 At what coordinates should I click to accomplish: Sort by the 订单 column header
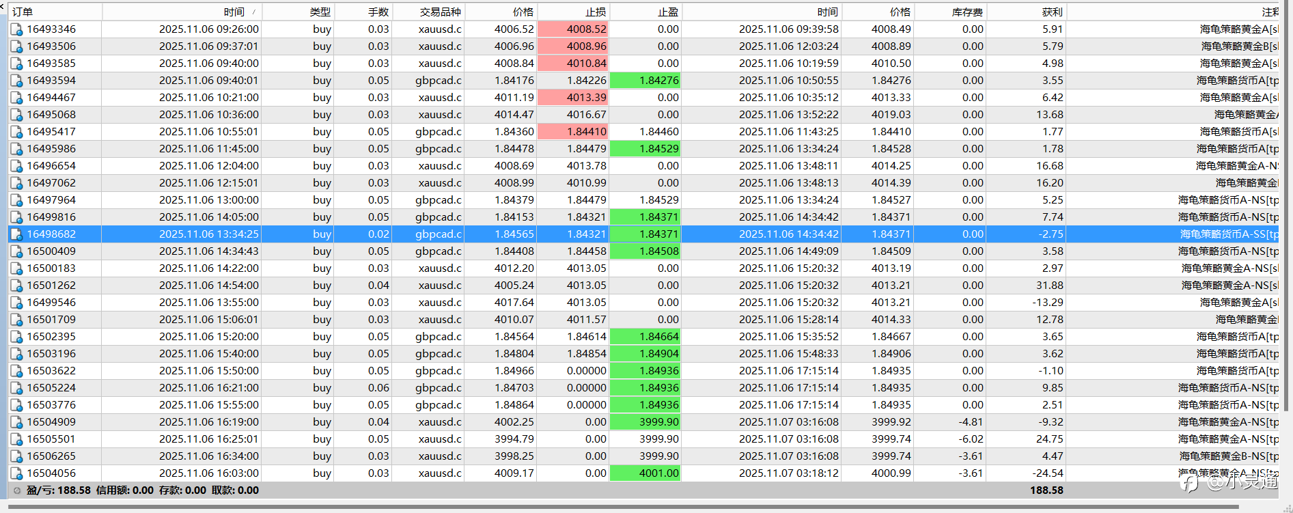pos(55,12)
